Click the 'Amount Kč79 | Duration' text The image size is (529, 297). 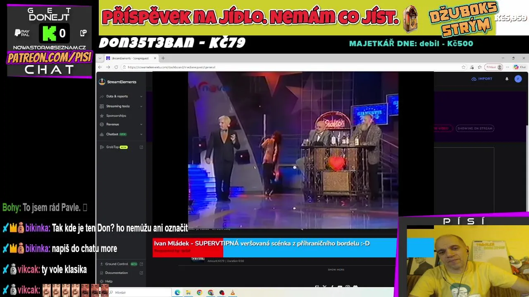pyautogui.click(x=226, y=261)
